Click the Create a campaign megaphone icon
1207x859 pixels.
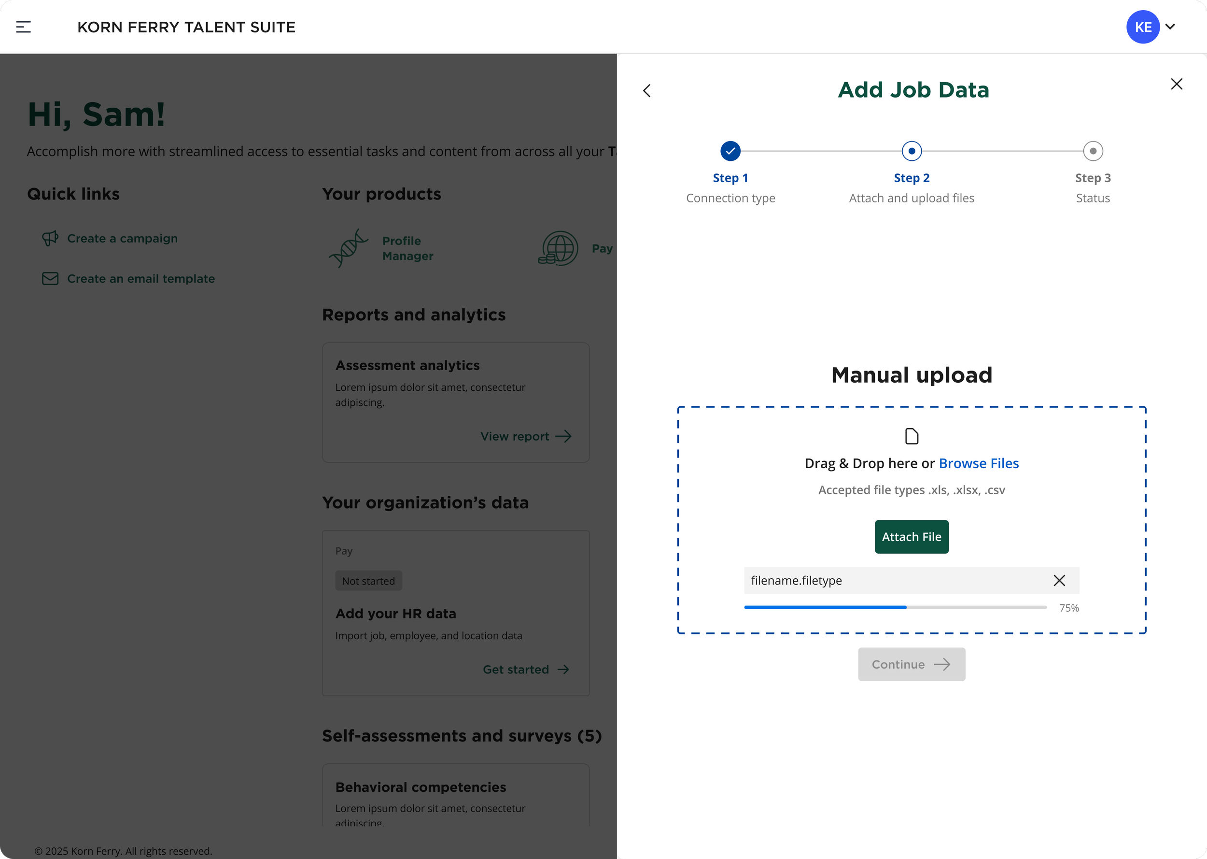50,239
